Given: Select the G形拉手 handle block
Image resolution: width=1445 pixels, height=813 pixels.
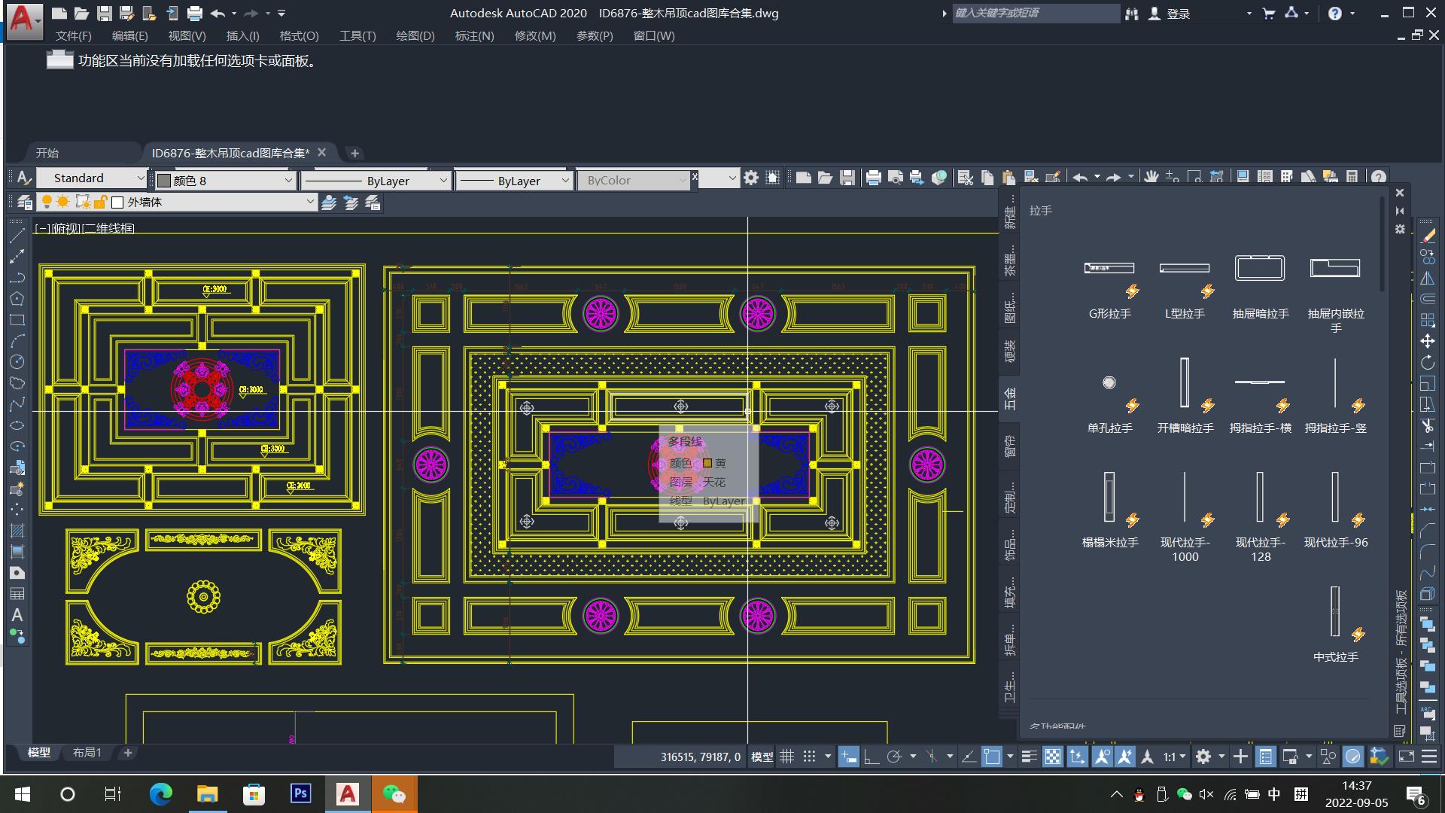Looking at the screenshot, I should [1109, 269].
